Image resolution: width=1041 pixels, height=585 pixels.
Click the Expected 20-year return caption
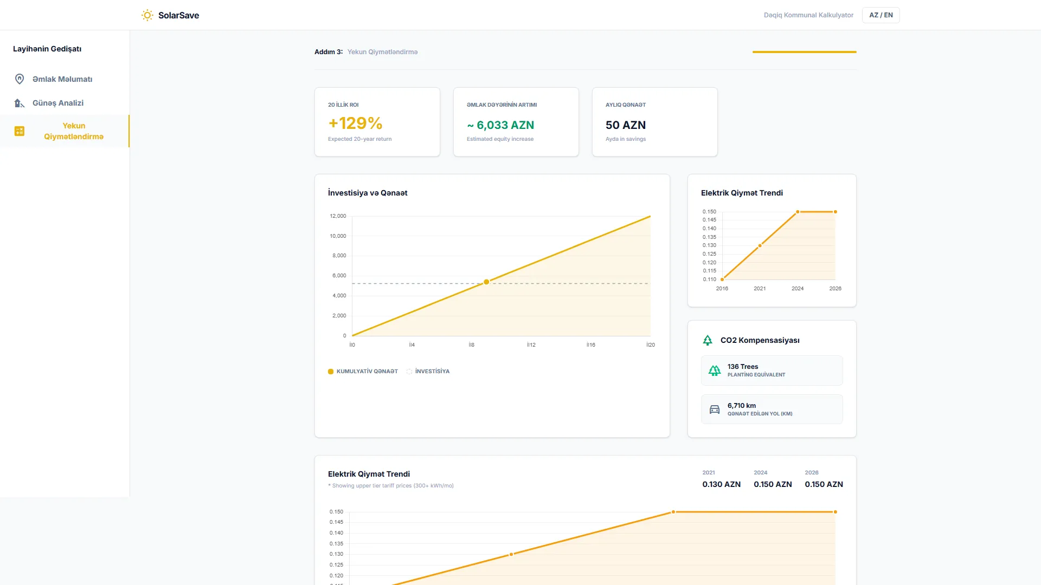pyautogui.click(x=360, y=139)
